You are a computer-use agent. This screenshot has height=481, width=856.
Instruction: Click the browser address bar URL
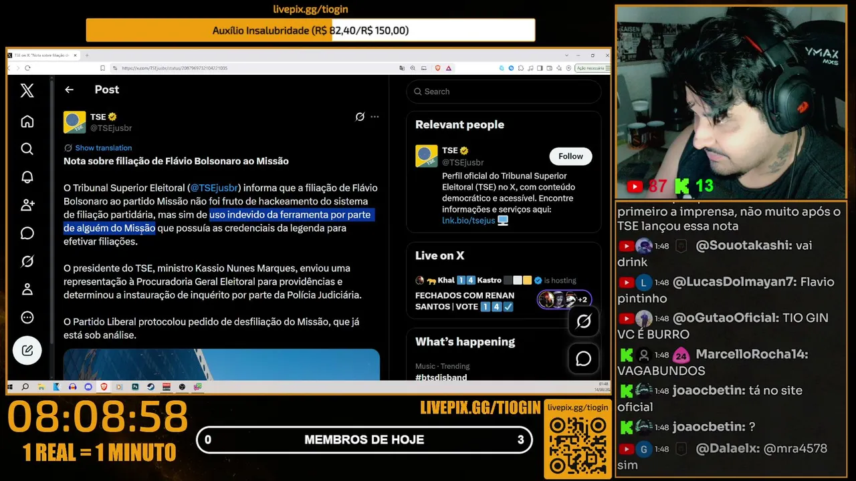pos(175,68)
